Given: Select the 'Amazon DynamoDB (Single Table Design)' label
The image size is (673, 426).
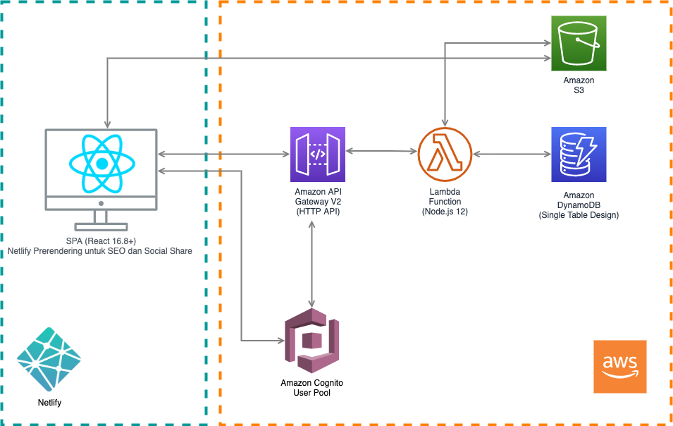Looking at the screenshot, I should click(579, 205).
